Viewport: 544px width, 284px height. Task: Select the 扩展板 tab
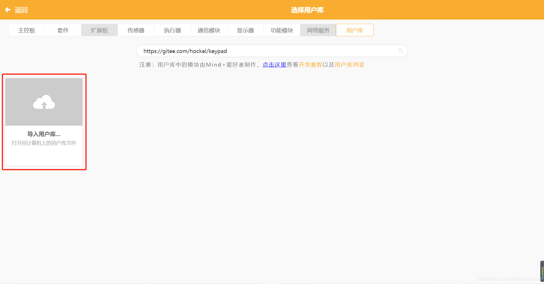coord(99,30)
